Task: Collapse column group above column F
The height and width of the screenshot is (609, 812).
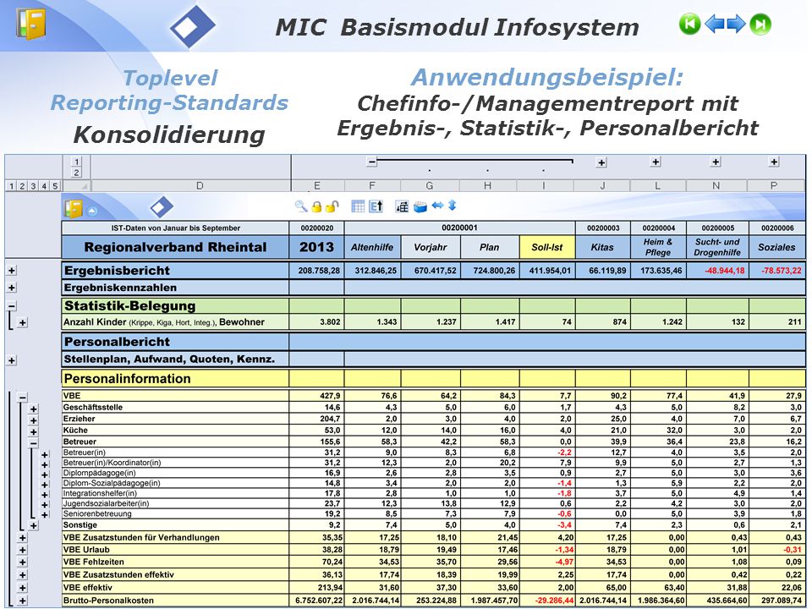Action: [372, 162]
